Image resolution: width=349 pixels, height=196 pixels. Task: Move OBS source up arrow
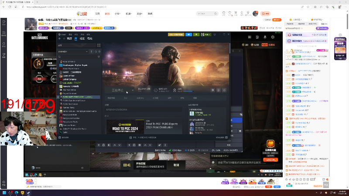[x=145, y=145]
